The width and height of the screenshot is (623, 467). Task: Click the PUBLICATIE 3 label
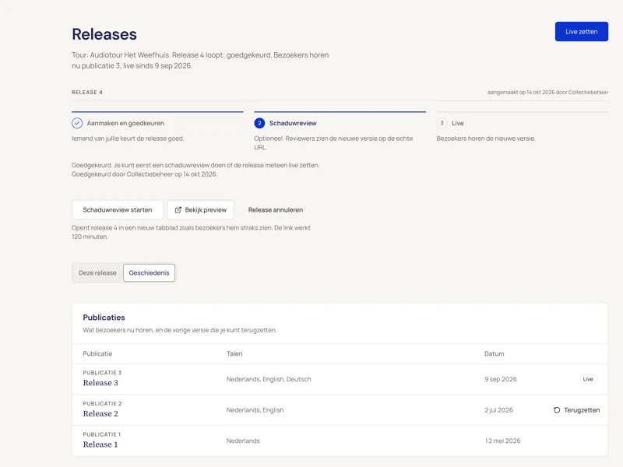tap(103, 373)
